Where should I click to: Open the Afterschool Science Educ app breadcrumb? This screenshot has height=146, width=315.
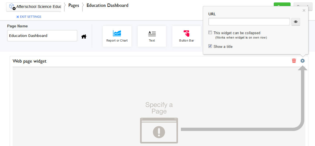tap(34, 7)
